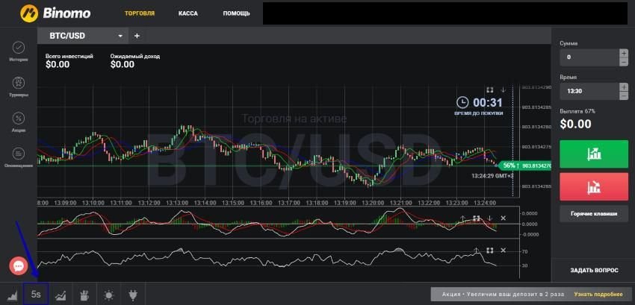Toggle the sun brightness theme icon
The width and height of the screenshot is (635, 305).
109,295
